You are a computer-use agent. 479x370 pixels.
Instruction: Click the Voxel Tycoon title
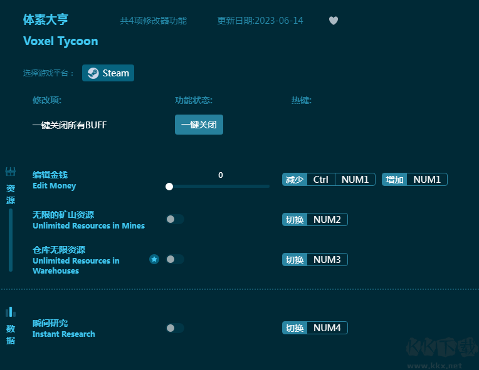tap(60, 41)
